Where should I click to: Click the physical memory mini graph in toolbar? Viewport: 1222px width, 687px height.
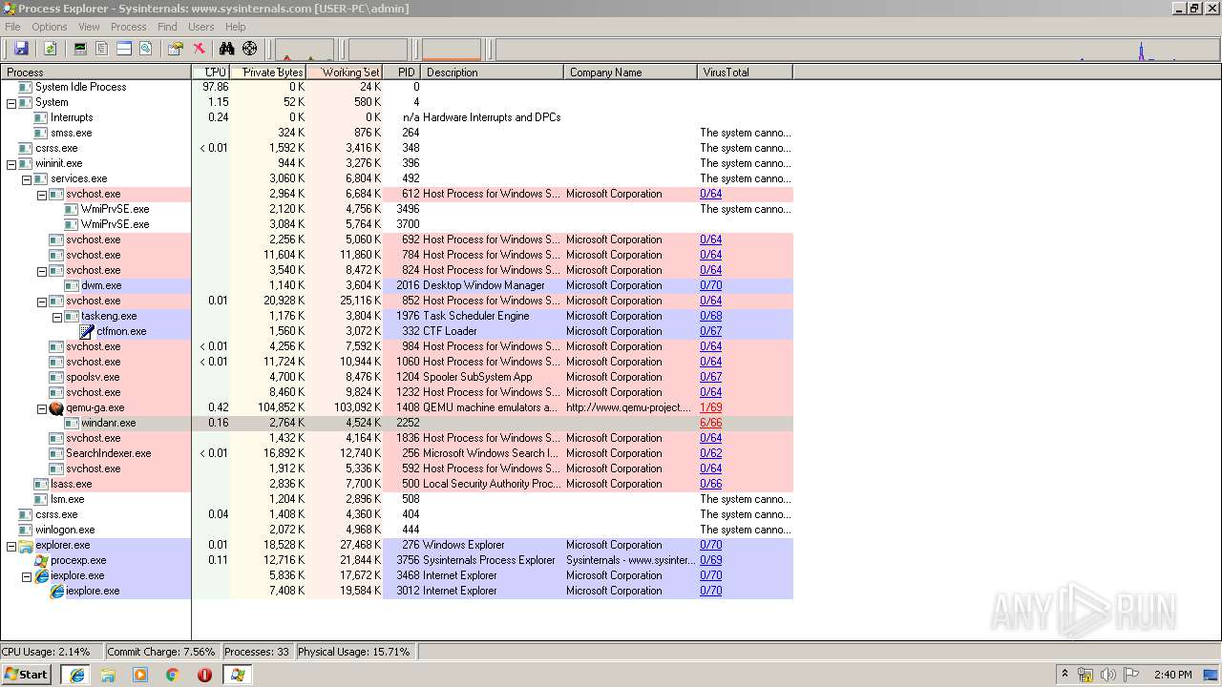tap(452, 49)
